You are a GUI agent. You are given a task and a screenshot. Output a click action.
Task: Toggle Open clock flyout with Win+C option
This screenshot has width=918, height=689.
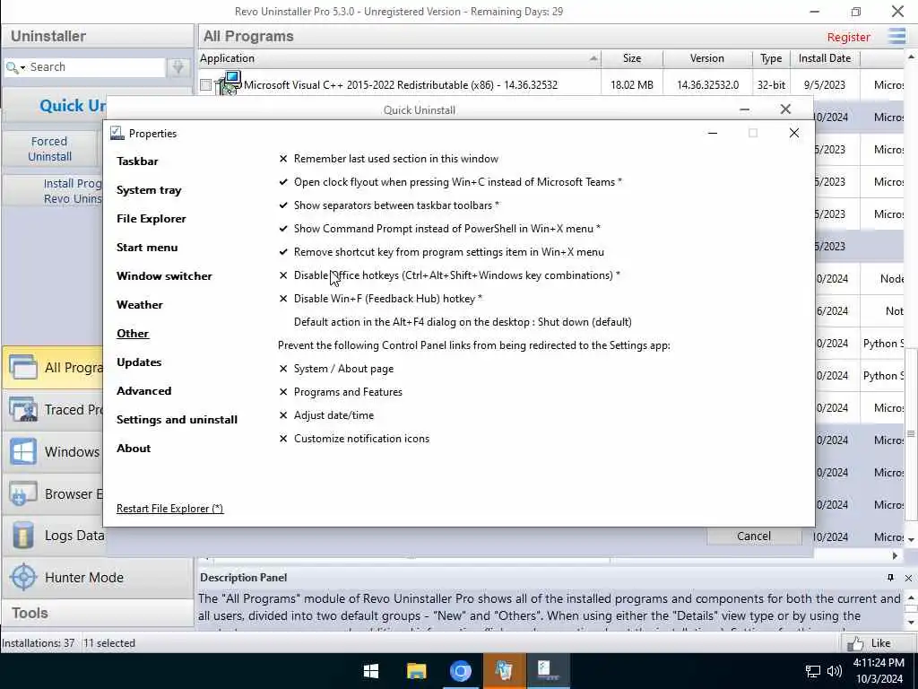(x=450, y=182)
